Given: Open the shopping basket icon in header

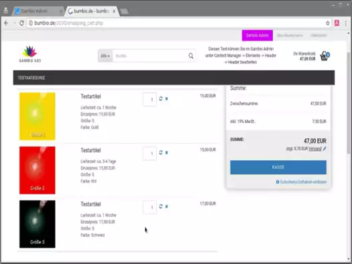Looking at the screenshot, I should pos(325,56).
